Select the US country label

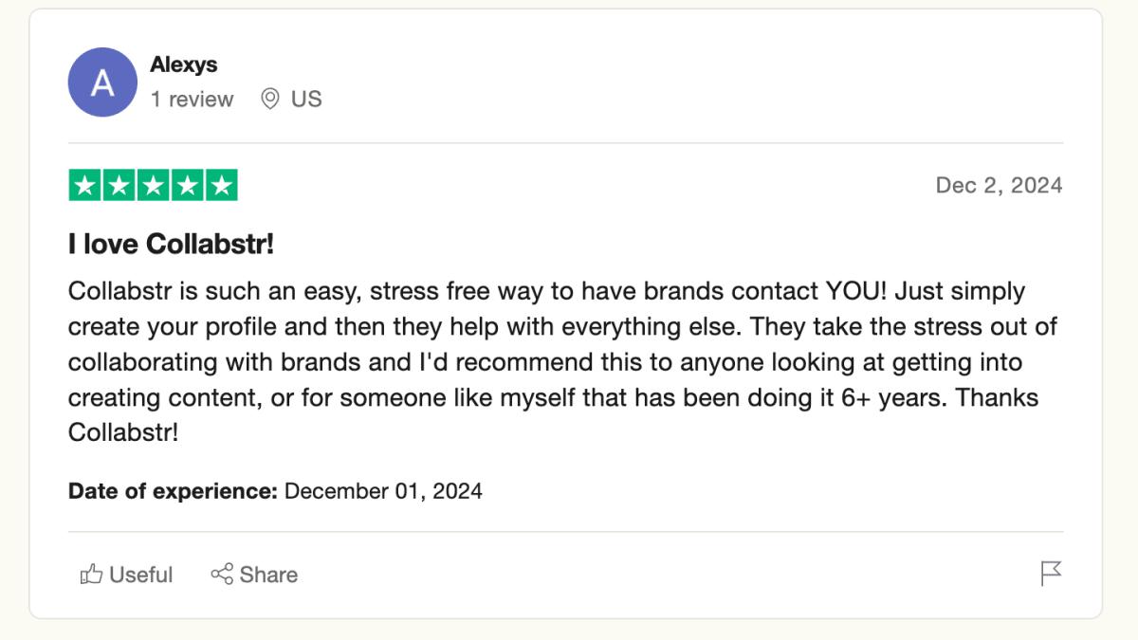tap(306, 99)
